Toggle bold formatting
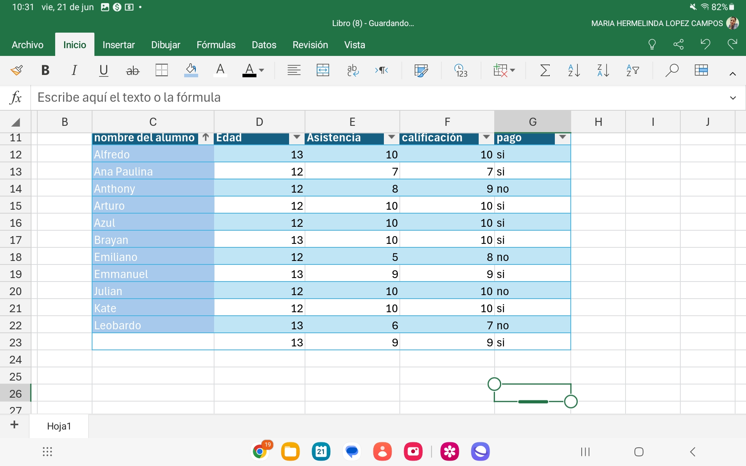This screenshot has height=466, width=746. point(45,70)
